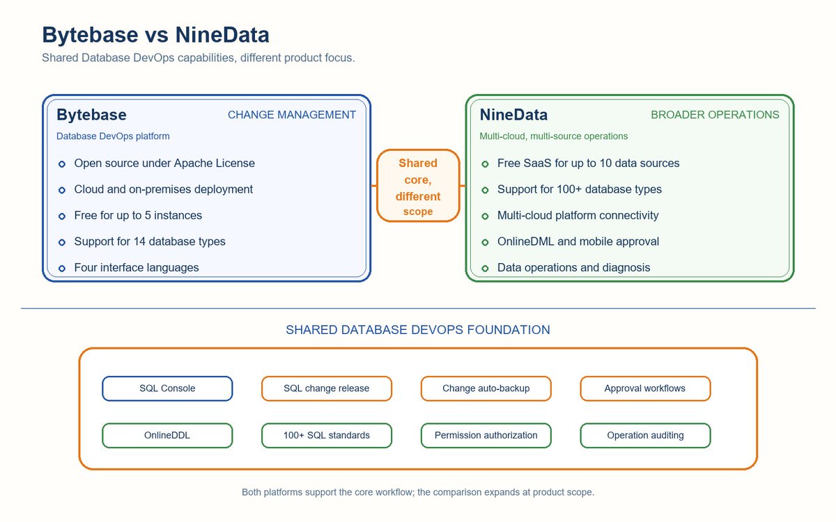The width and height of the screenshot is (836, 522).
Task: Click the Approval workflows box
Action: 645,388
